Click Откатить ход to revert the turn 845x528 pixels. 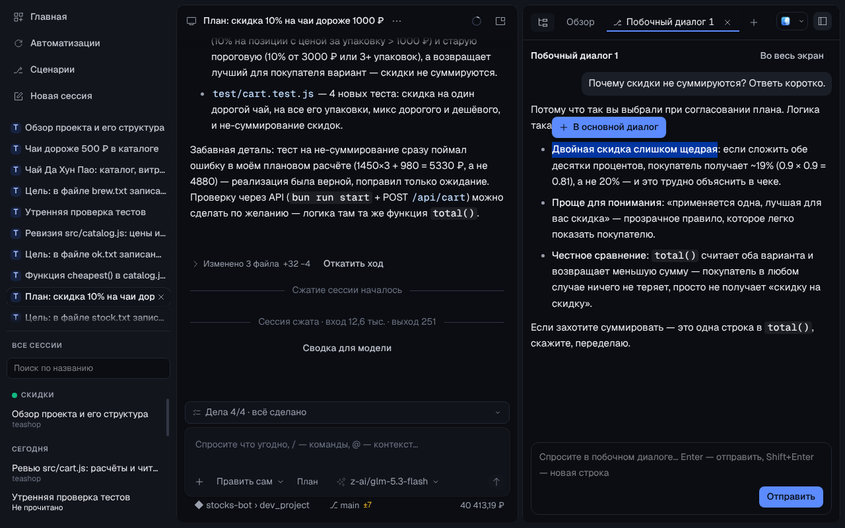pyautogui.click(x=353, y=263)
